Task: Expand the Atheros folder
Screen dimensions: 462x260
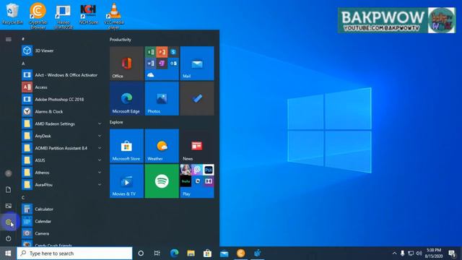Action: [x=62, y=173]
